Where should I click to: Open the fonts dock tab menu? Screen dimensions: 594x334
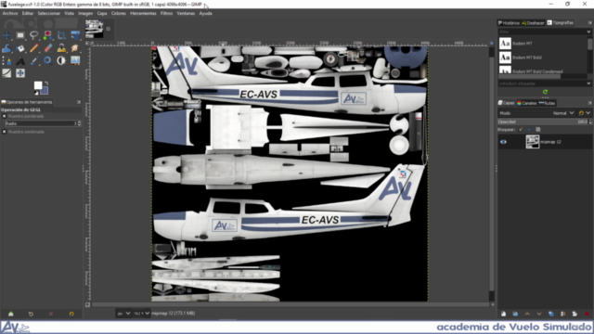pos(589,23)
